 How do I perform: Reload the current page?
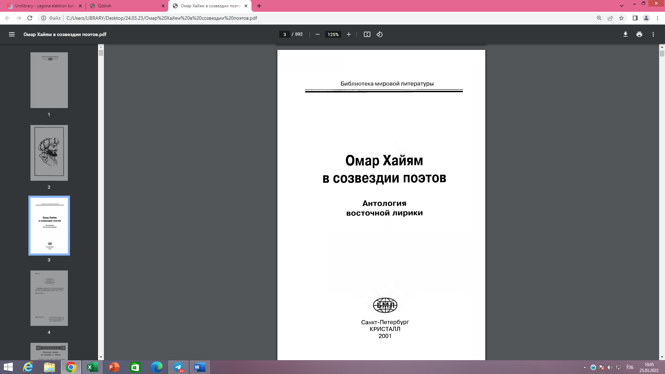point(30,18)
